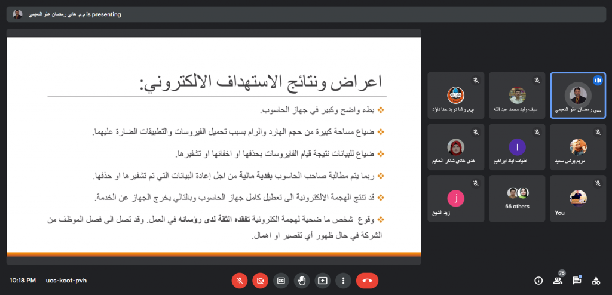
Task: Open the chat panel for in-call messages
Action: (x=577, y=281)
